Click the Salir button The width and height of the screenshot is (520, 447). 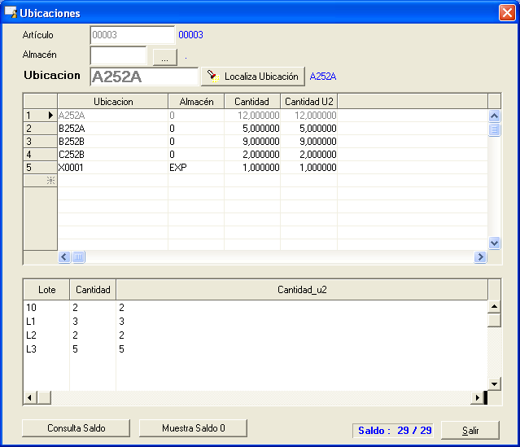tap(470, 431)
